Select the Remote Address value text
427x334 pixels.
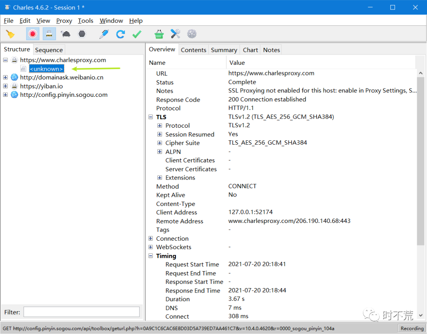289,221
